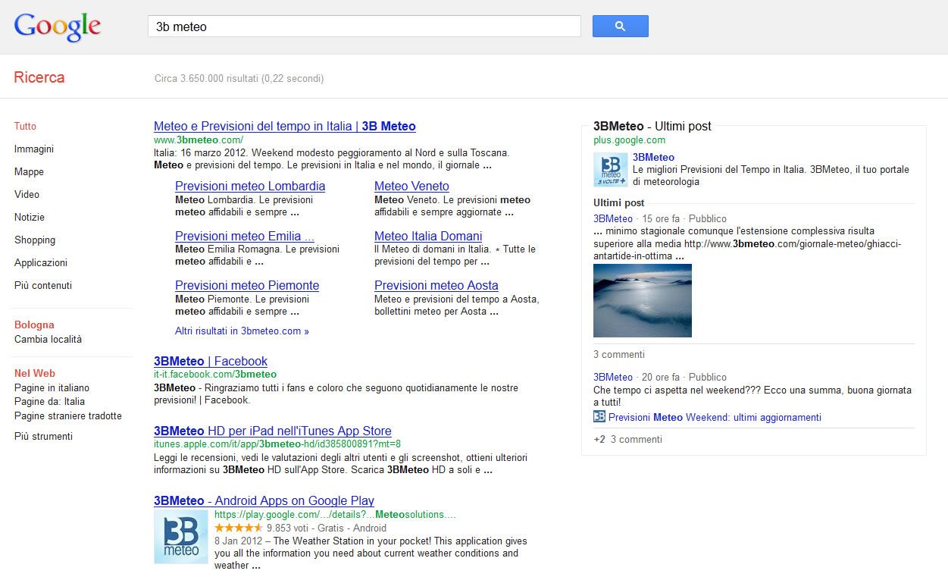Open the Antarctic ice post photo
The height and width of the screenshot is (577, 948).
point(642,300)
